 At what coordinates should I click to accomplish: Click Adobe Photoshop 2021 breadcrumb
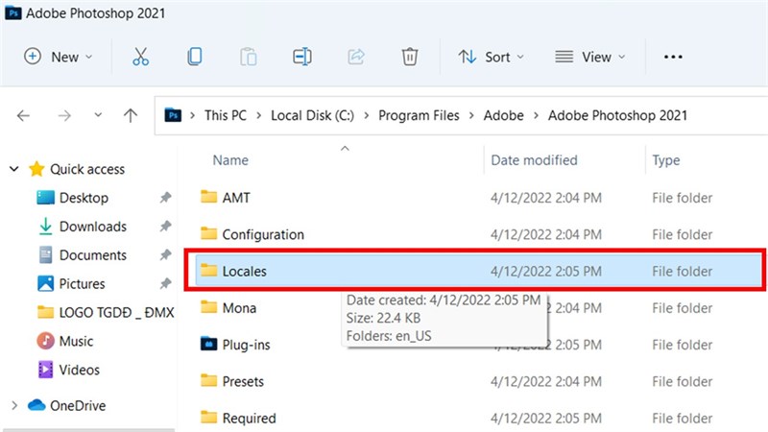tap(617, 115)
